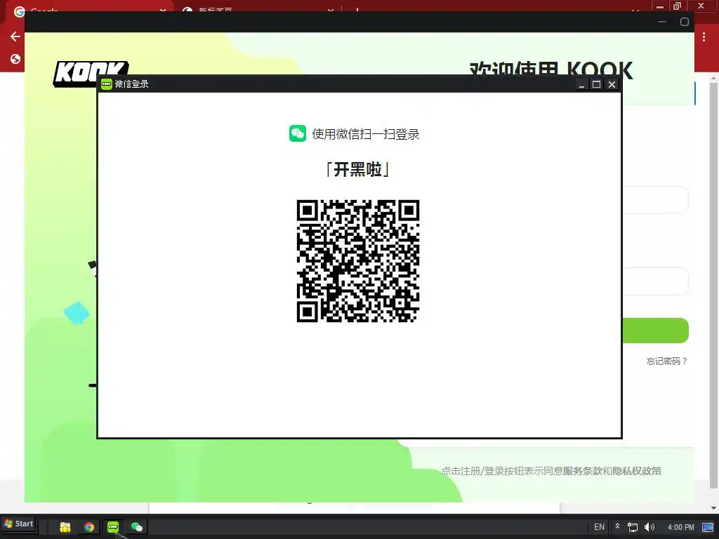Expand hidden system tray icons
This screenshot has height=539, width=719.
click(x=618, y=526)
